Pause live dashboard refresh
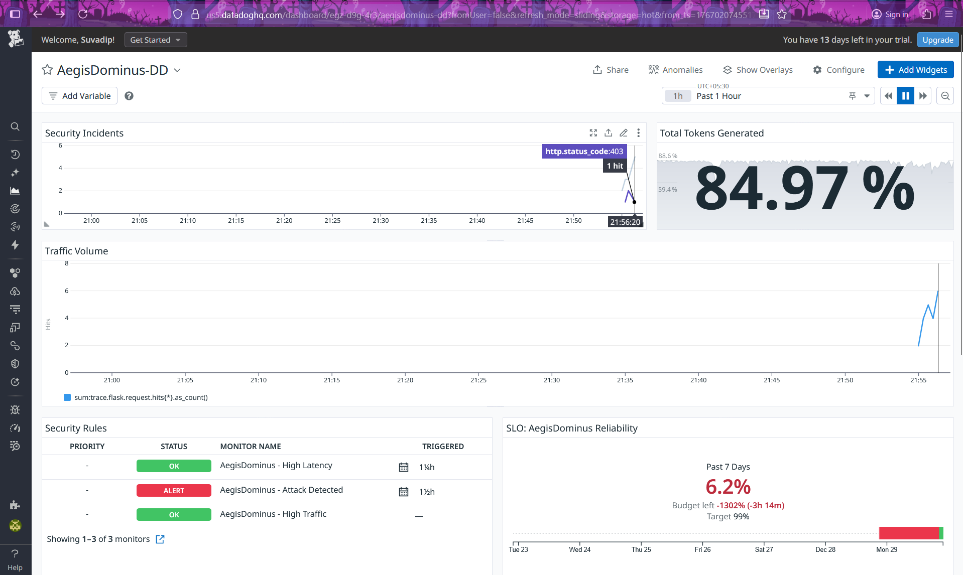The image size is (963, 575). point(906,96)
